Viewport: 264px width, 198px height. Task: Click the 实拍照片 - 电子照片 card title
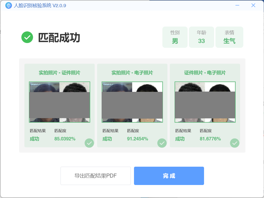[132, 73]
